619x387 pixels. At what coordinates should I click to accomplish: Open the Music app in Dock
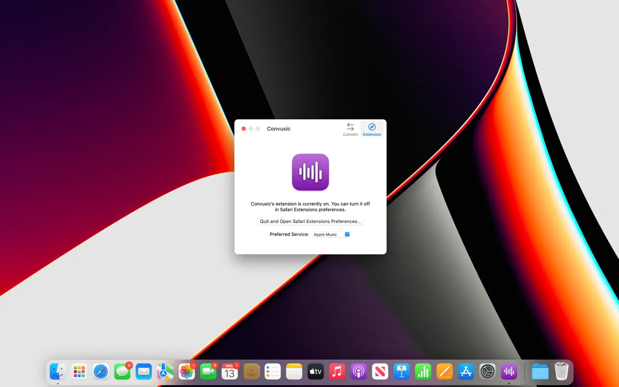(x=337, y=372)
